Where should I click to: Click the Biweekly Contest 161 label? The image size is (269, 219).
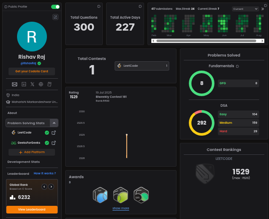(111, 97)
